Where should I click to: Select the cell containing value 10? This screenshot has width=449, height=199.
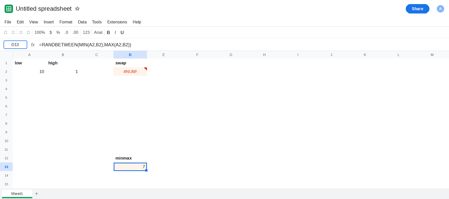coord(29,72)
